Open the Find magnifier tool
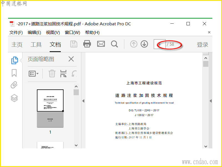The image size is (222, 167). pos(114,44)
